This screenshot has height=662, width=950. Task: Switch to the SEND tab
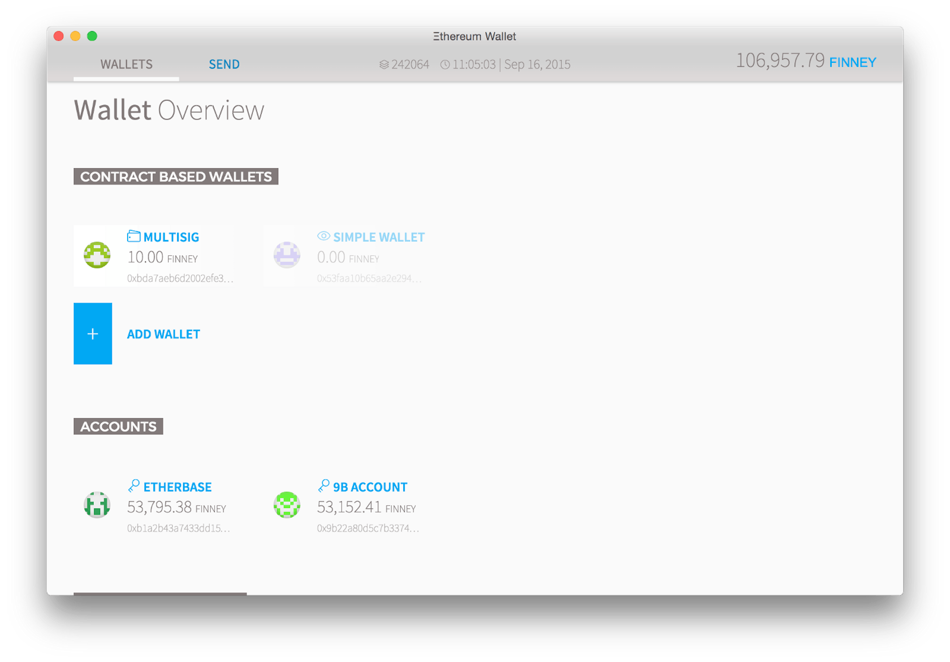click(224, 64)
